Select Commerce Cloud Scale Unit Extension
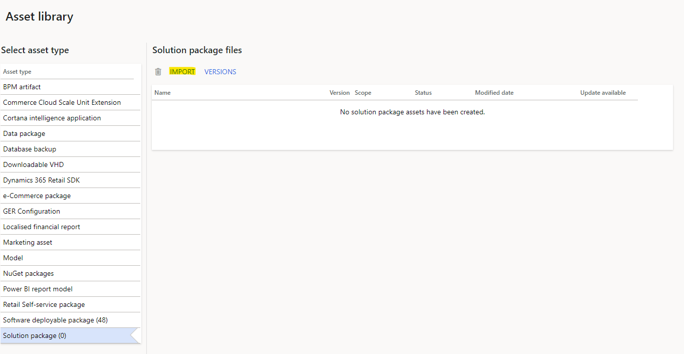The height and width of the screenshot is (354, 684). (x=62, y=102)
